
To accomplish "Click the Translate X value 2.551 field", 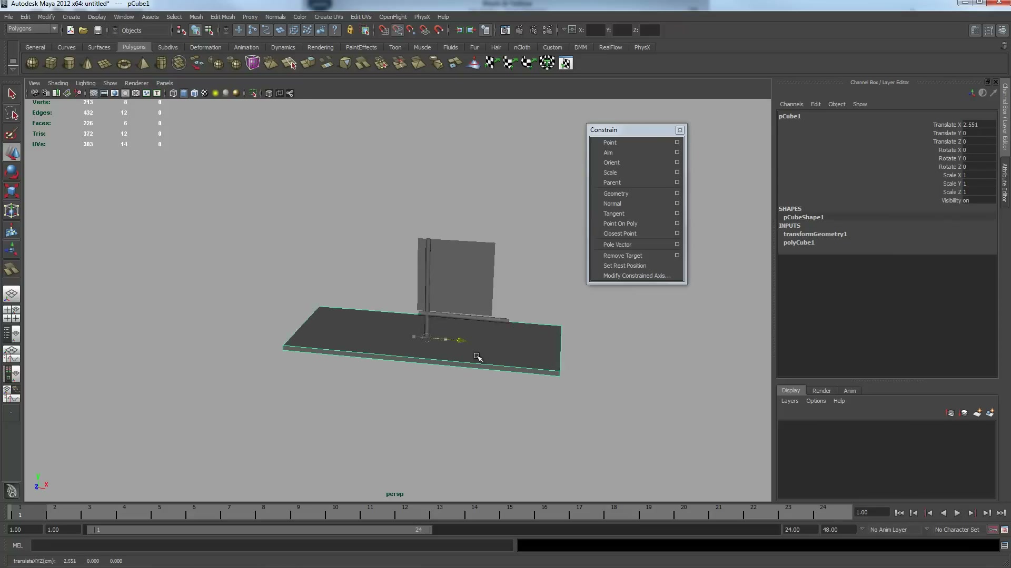I will [x=978, y=125].
